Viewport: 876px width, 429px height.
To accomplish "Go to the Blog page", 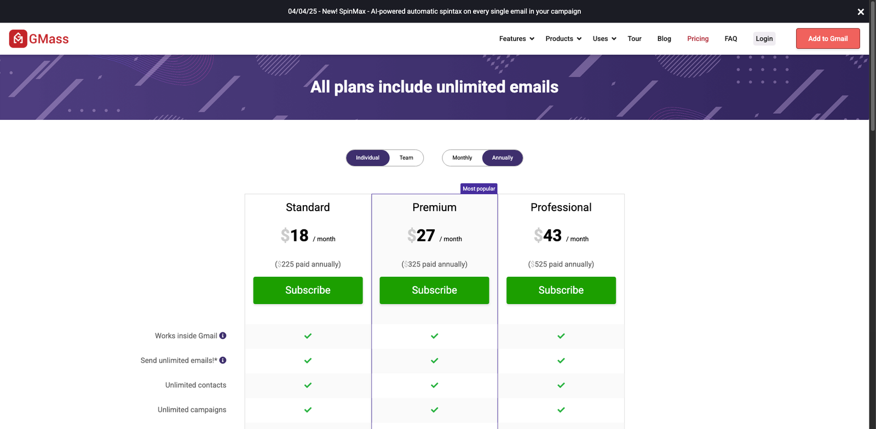I will [x=664, y=39].
